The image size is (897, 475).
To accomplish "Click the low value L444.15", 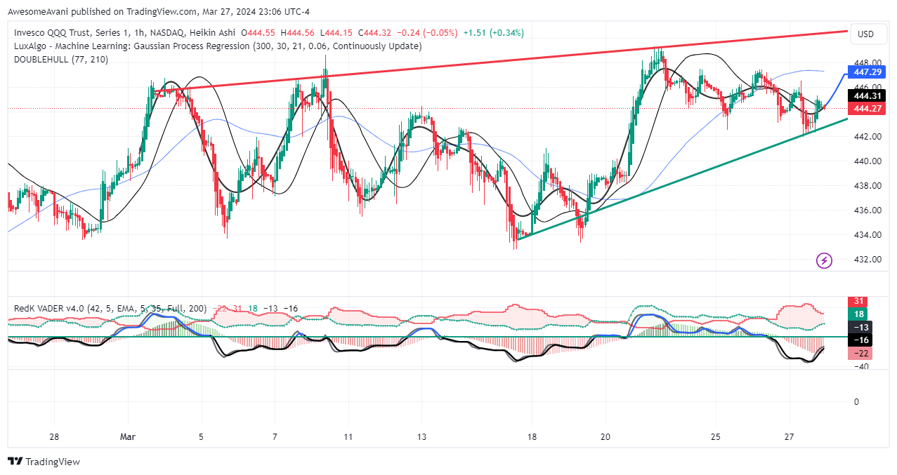I will point(336,33).
